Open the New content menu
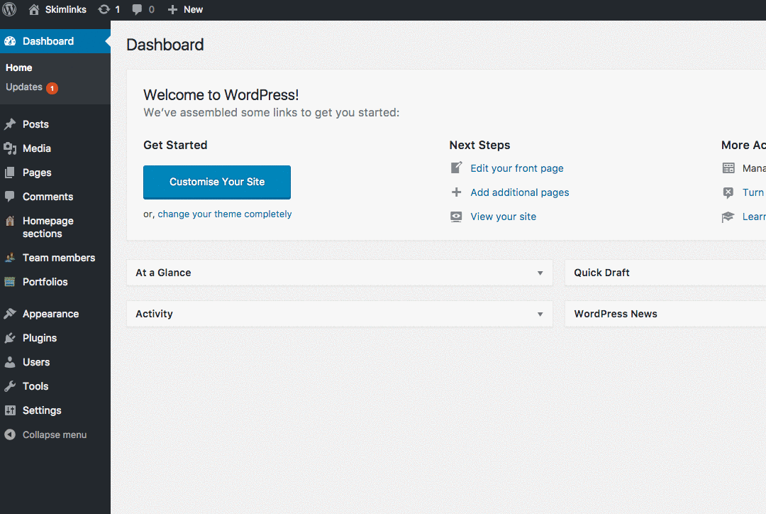 click(x=193, y=9)
